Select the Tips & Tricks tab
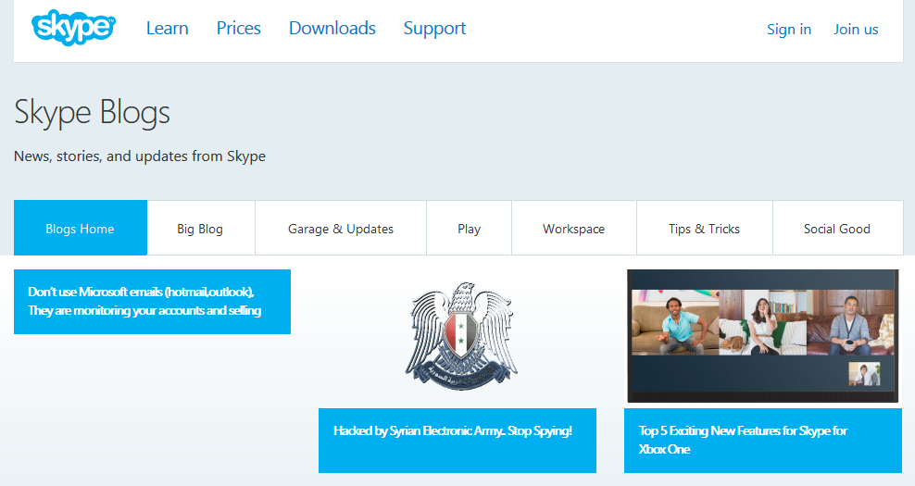The image size is (915, 486). pos(705,228)
